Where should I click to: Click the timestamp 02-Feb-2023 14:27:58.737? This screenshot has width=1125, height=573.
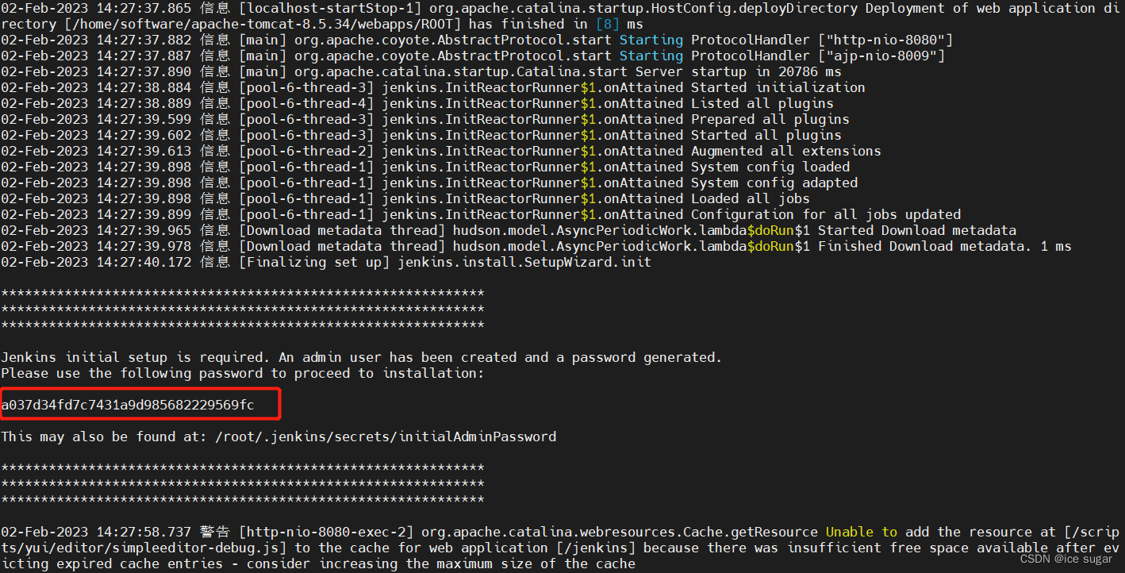96,532
